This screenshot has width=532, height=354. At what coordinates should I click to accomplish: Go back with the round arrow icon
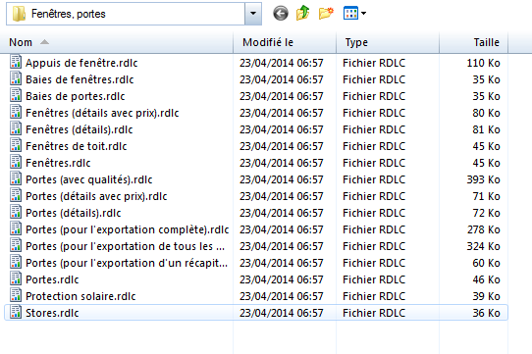click(281, 14)
